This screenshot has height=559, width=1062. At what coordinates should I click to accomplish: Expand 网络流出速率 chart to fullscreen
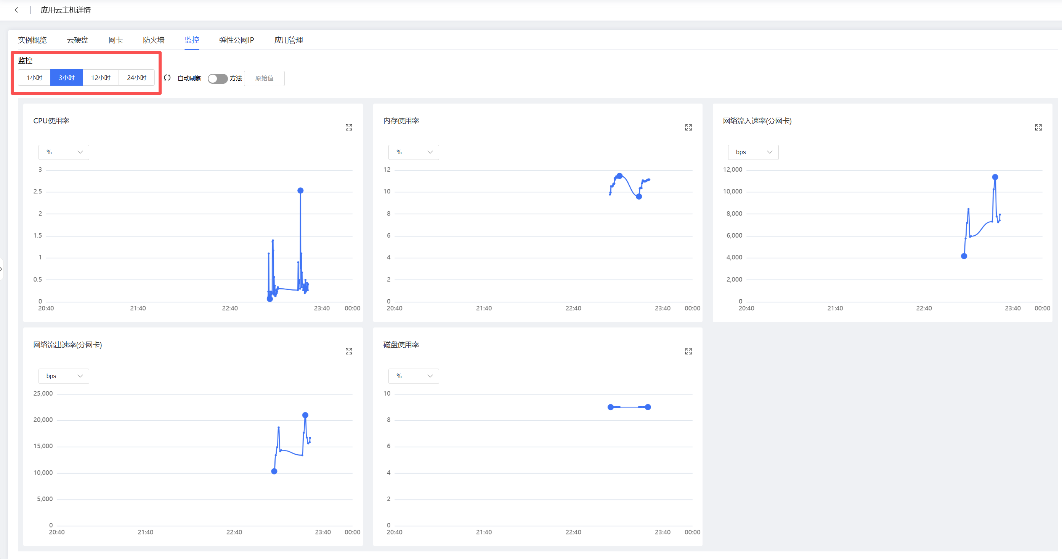point(349,351)
